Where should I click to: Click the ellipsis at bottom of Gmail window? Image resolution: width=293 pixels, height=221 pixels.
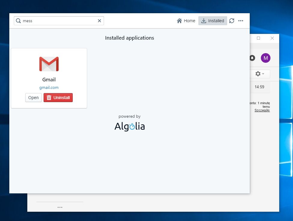[60, 207]
